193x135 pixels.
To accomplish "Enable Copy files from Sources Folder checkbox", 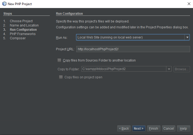I will click(x=59, y=60).
